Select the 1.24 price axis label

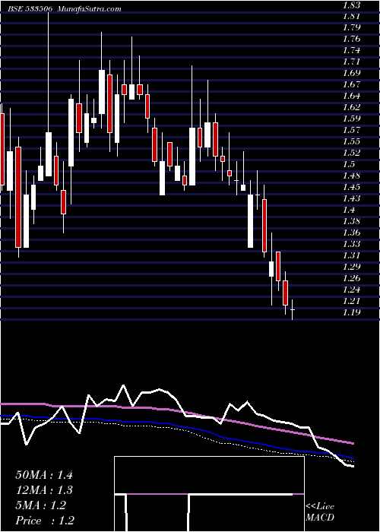pyautogui.click(x=351, y=290)
